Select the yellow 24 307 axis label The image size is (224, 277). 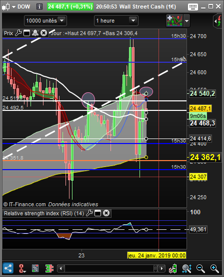pyautogui.click(x=198, y=177)
